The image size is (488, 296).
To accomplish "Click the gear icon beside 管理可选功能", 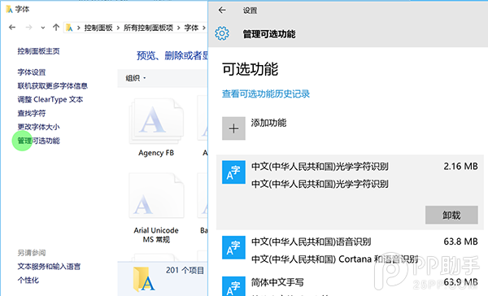I will [222, 33].
